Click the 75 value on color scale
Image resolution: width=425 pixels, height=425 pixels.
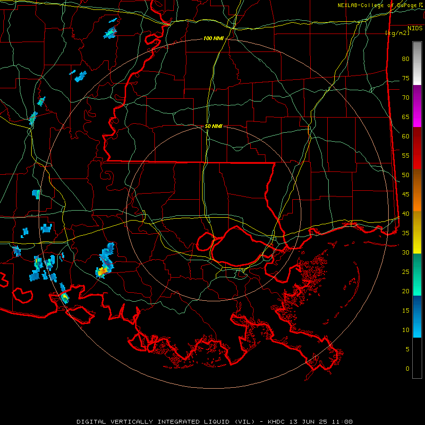pos(406,78)
